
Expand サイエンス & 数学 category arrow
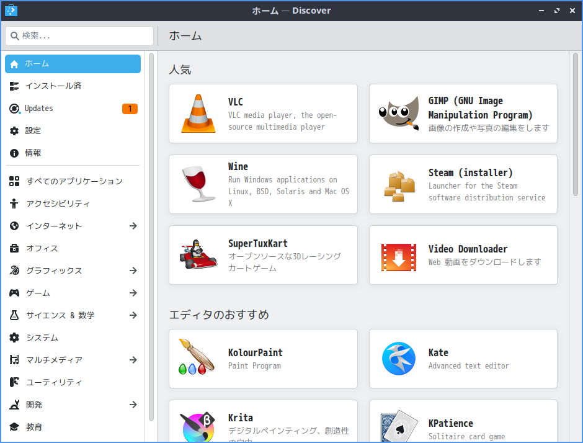coord(133,315)
